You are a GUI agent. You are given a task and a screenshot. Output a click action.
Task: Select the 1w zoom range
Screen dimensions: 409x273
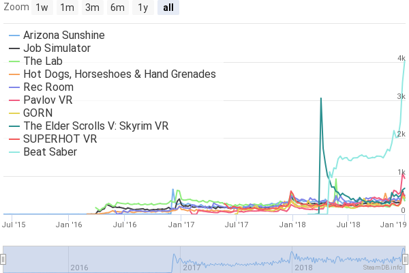coord(42,8)
